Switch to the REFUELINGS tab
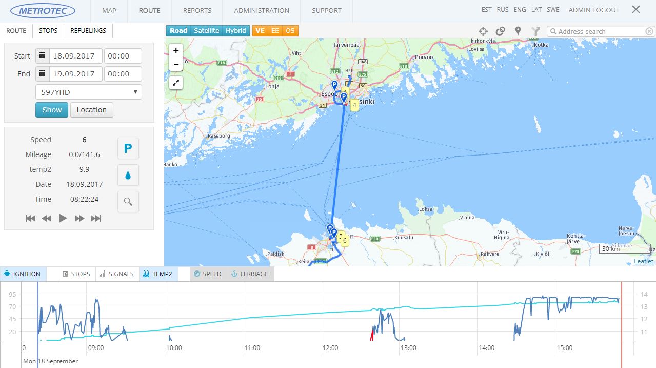 tap(88, 31)
